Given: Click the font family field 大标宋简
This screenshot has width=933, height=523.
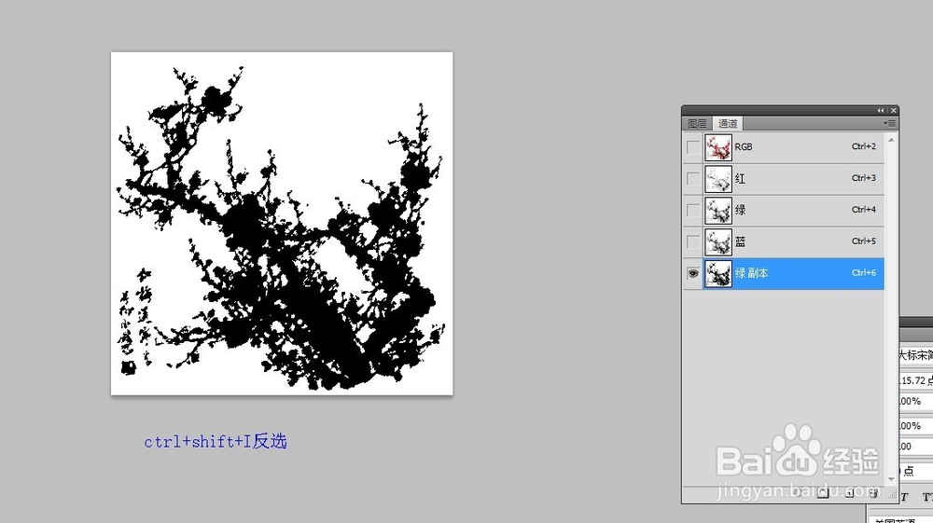Looking at the screenshot, I should [916, 355].
